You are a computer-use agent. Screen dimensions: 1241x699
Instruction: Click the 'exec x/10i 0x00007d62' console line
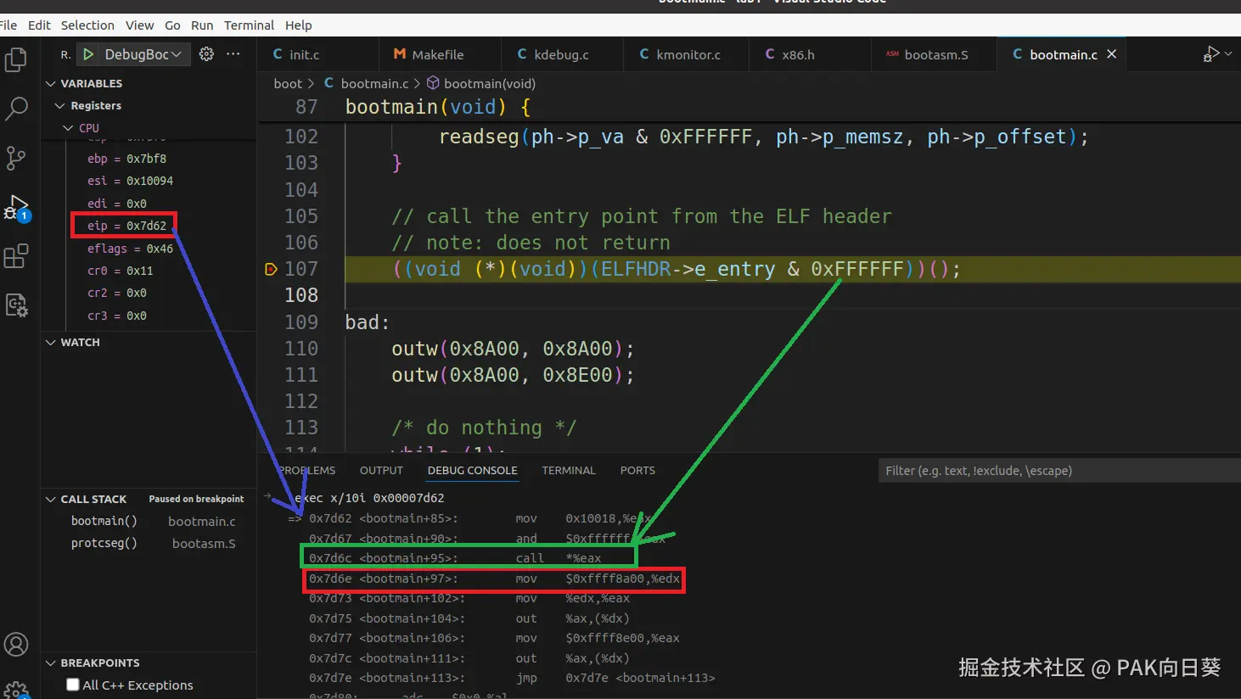(369, 498)
